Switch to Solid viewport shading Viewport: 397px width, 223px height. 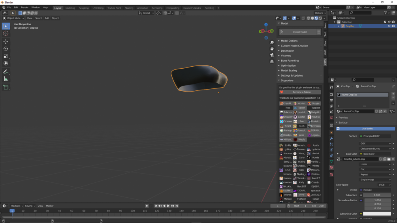pyautogui.click(x=312, y=18)
